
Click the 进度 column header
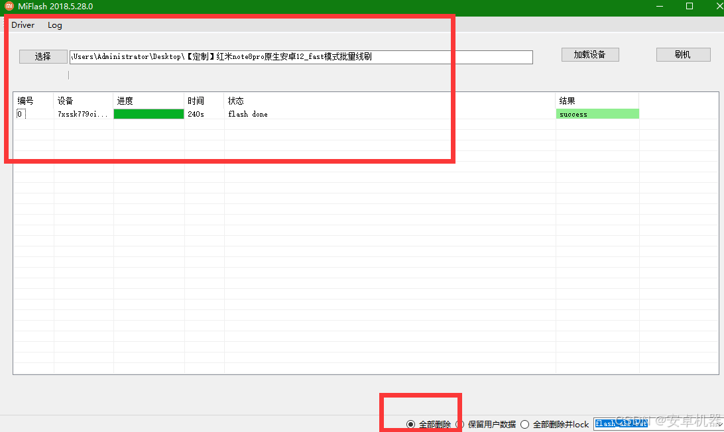tap(149, 101)
